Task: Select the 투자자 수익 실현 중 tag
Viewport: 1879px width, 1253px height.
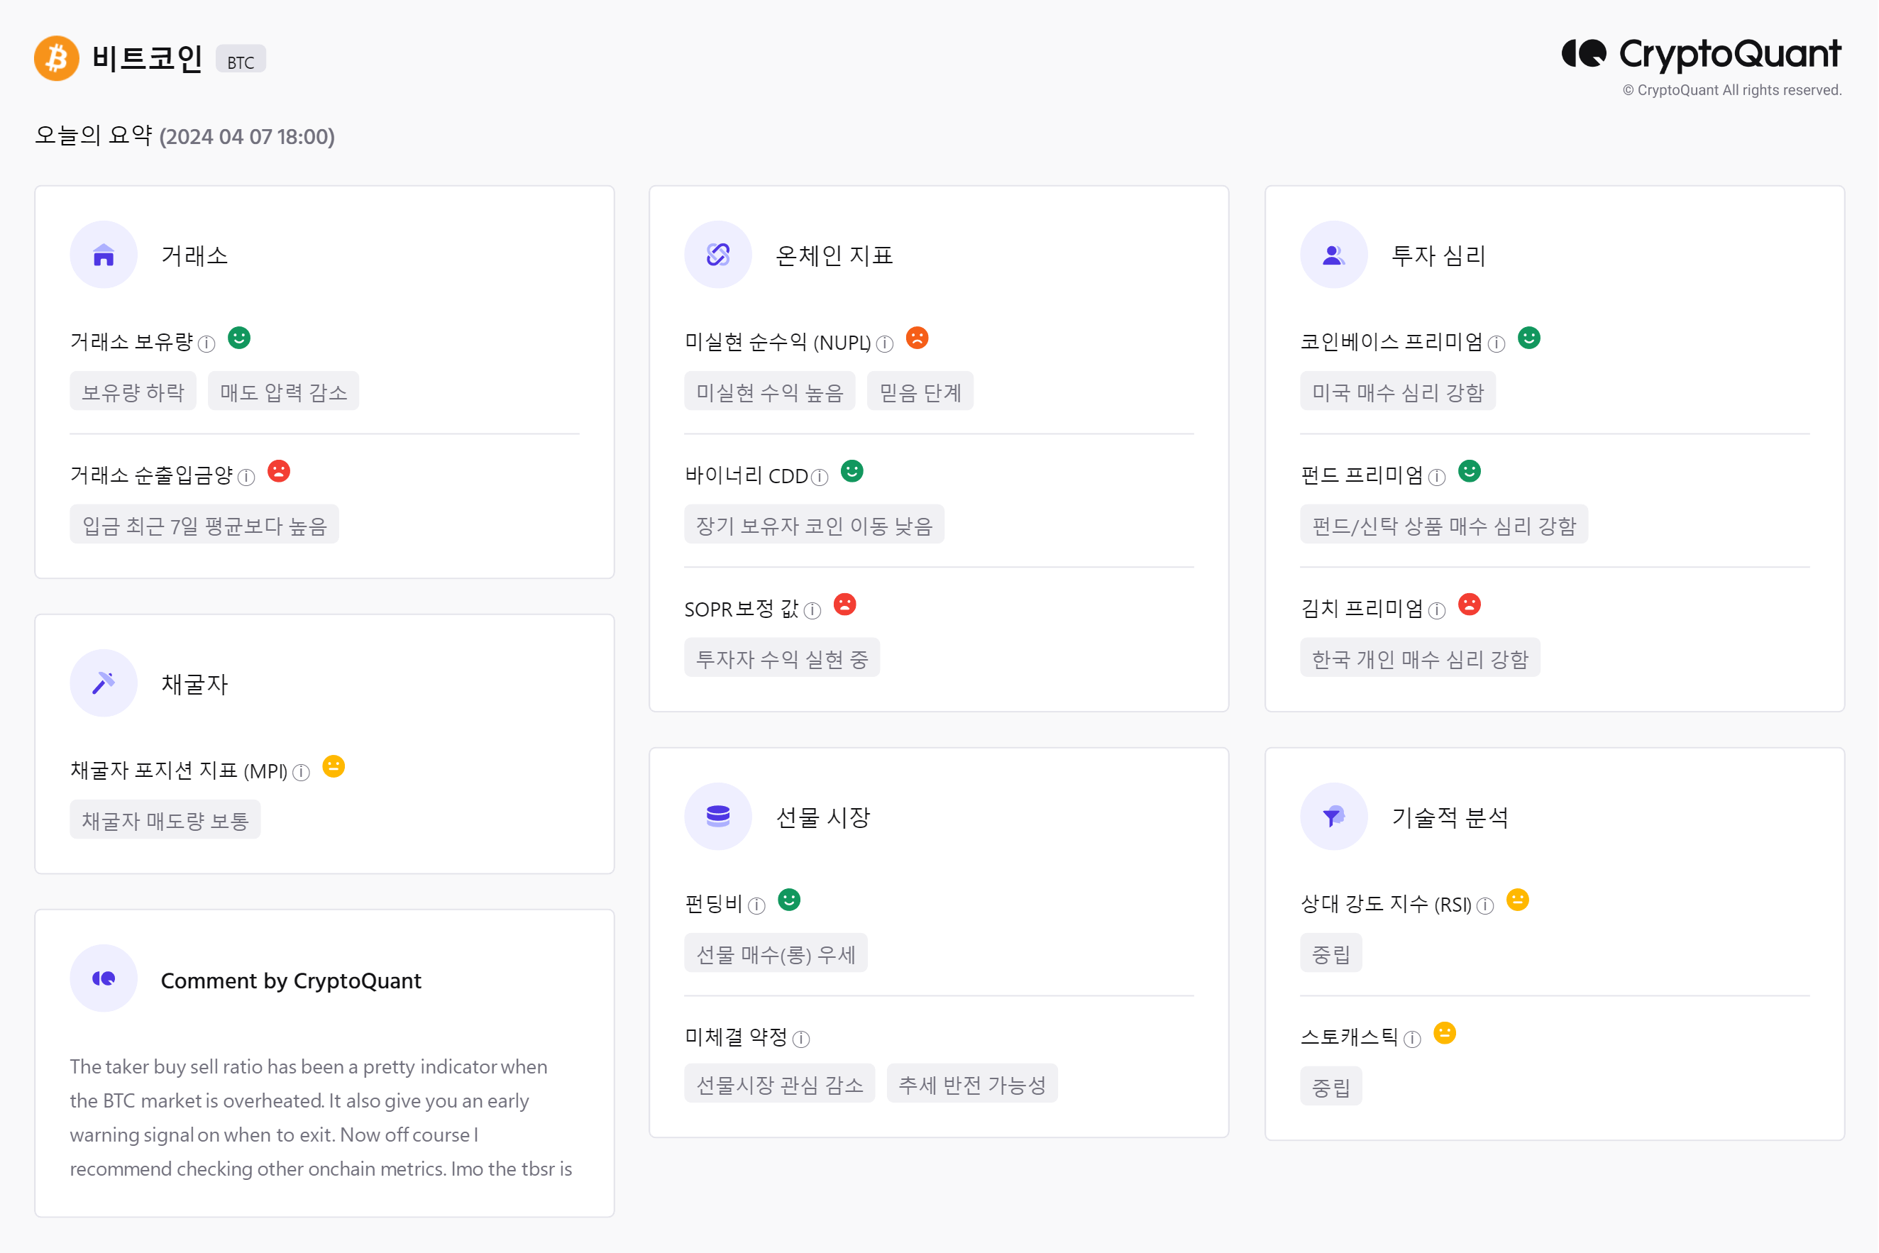Action: (783, 658)
